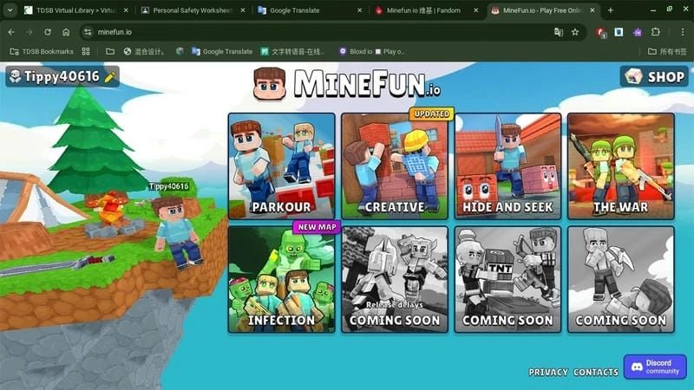
Task: Click the translate page icon in the address bar
Action: 559,32
